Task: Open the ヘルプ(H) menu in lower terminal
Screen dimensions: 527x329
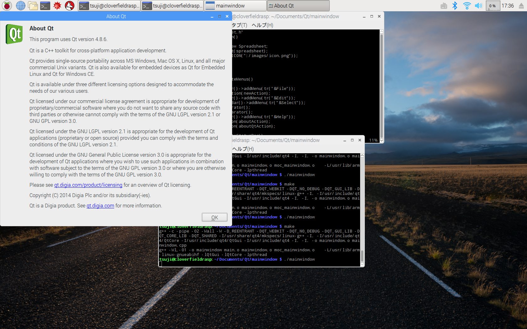Action: pos(243,149)
